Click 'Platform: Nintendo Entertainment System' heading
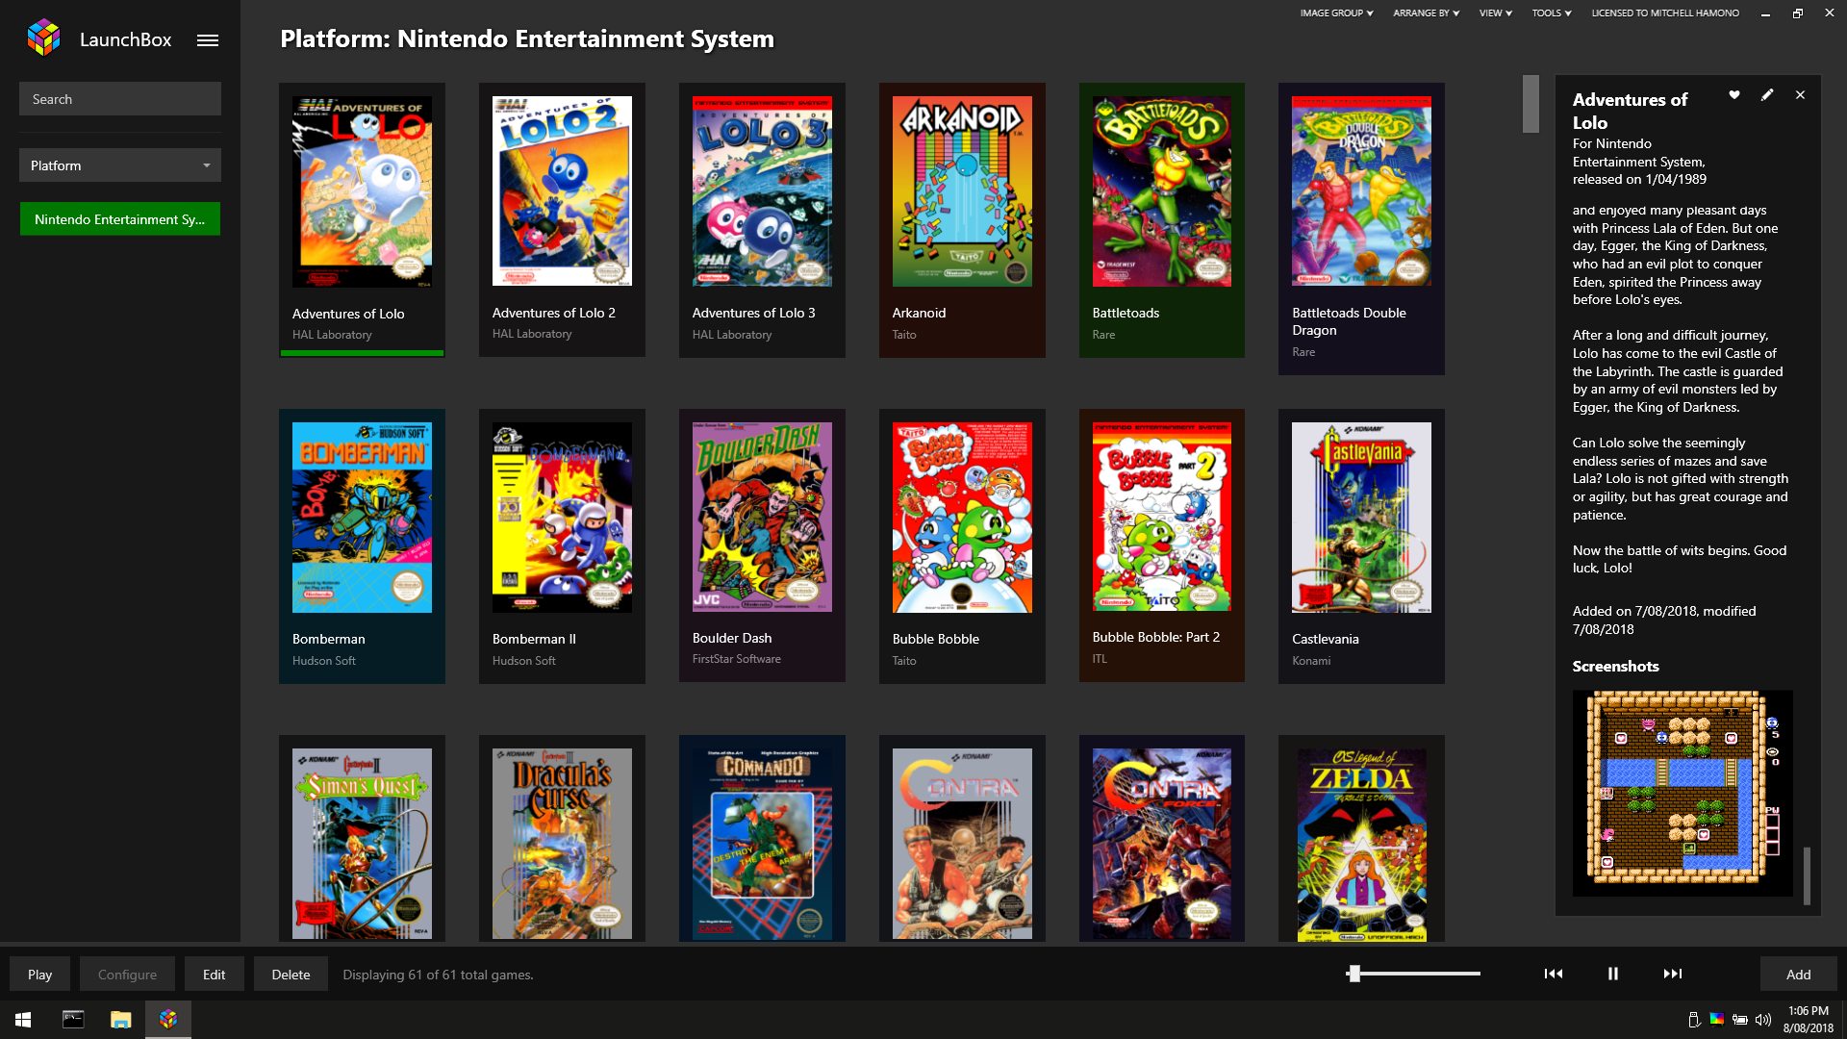Viewport: 1847px width, 1039px height. (527, 38)
